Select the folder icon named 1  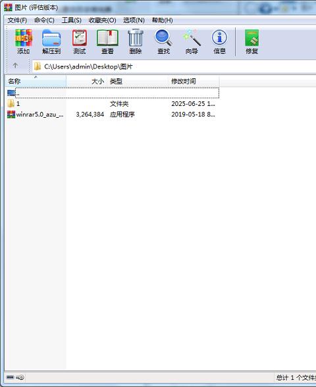coord(11,104)
